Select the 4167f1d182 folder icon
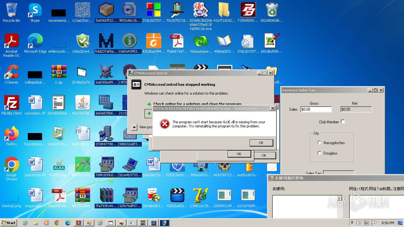Screen dimensions: 404x227 pos(225,13)
